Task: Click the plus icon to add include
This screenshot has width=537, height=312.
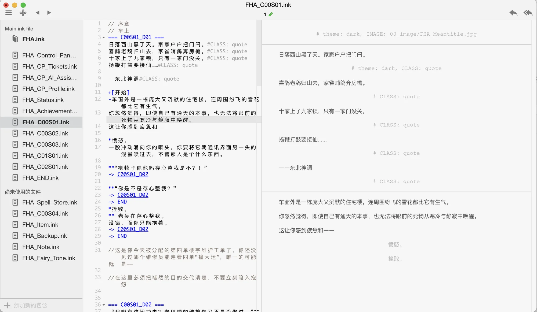Action: 7,305
